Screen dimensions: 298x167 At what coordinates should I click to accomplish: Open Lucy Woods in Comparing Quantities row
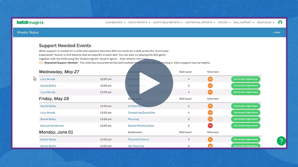(48, 113)
